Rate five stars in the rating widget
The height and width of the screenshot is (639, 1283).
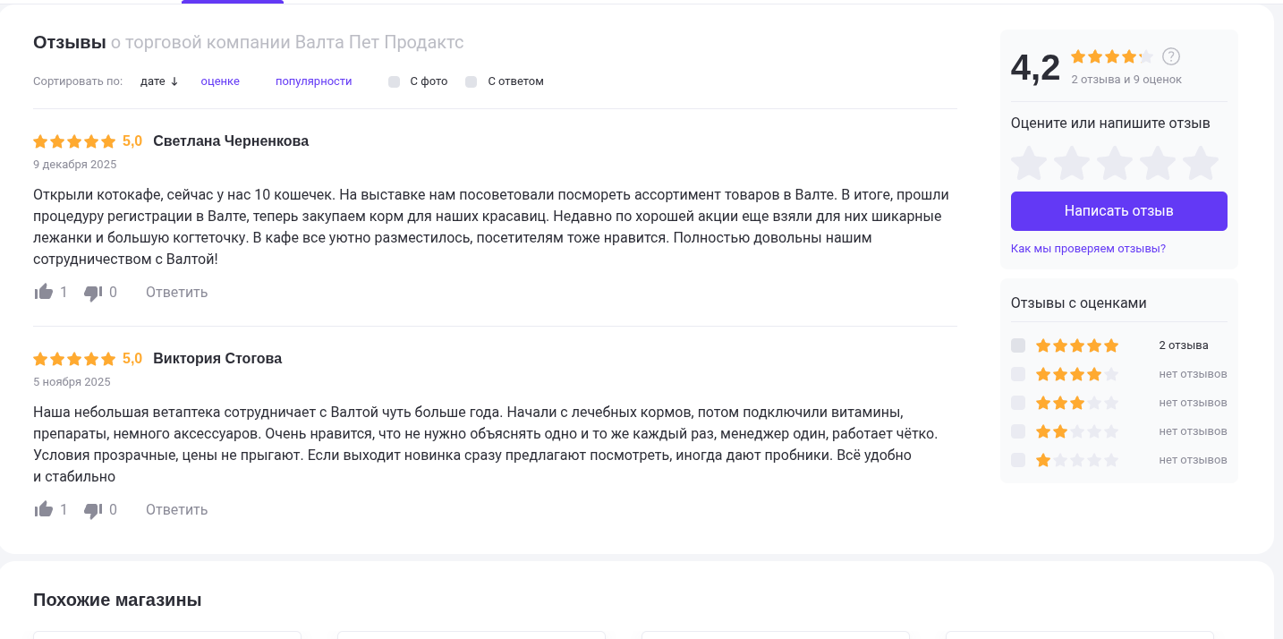coord(1201,163)
